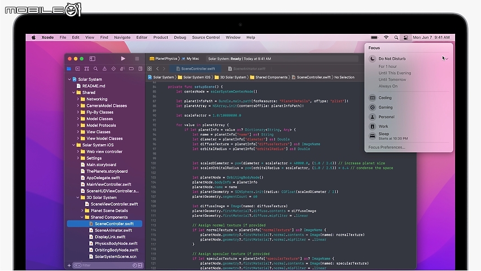Open the Debug navigator

(x=123, y=69)
